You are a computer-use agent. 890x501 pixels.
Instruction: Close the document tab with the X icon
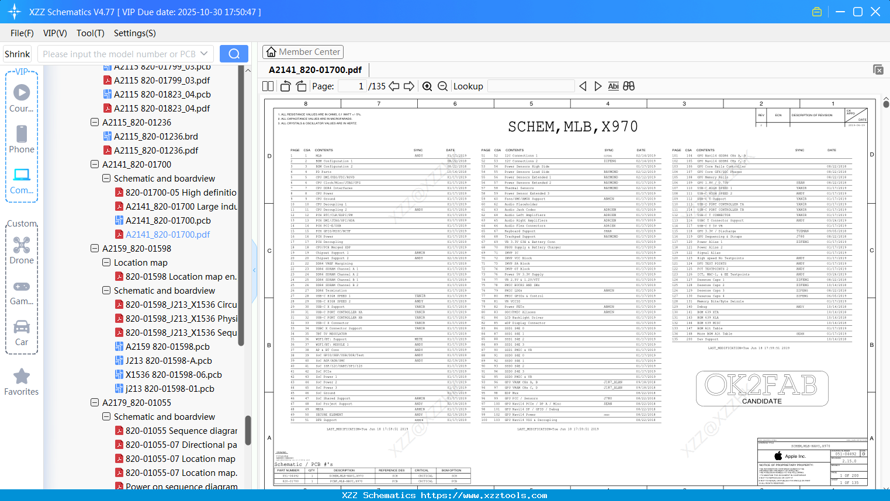[x=878, y=70]
